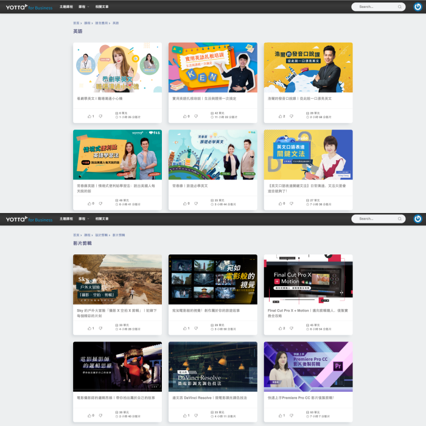Open 主題課程 in the top navigation bar
This screenshot has width=426, height=426.
(66, 7)
